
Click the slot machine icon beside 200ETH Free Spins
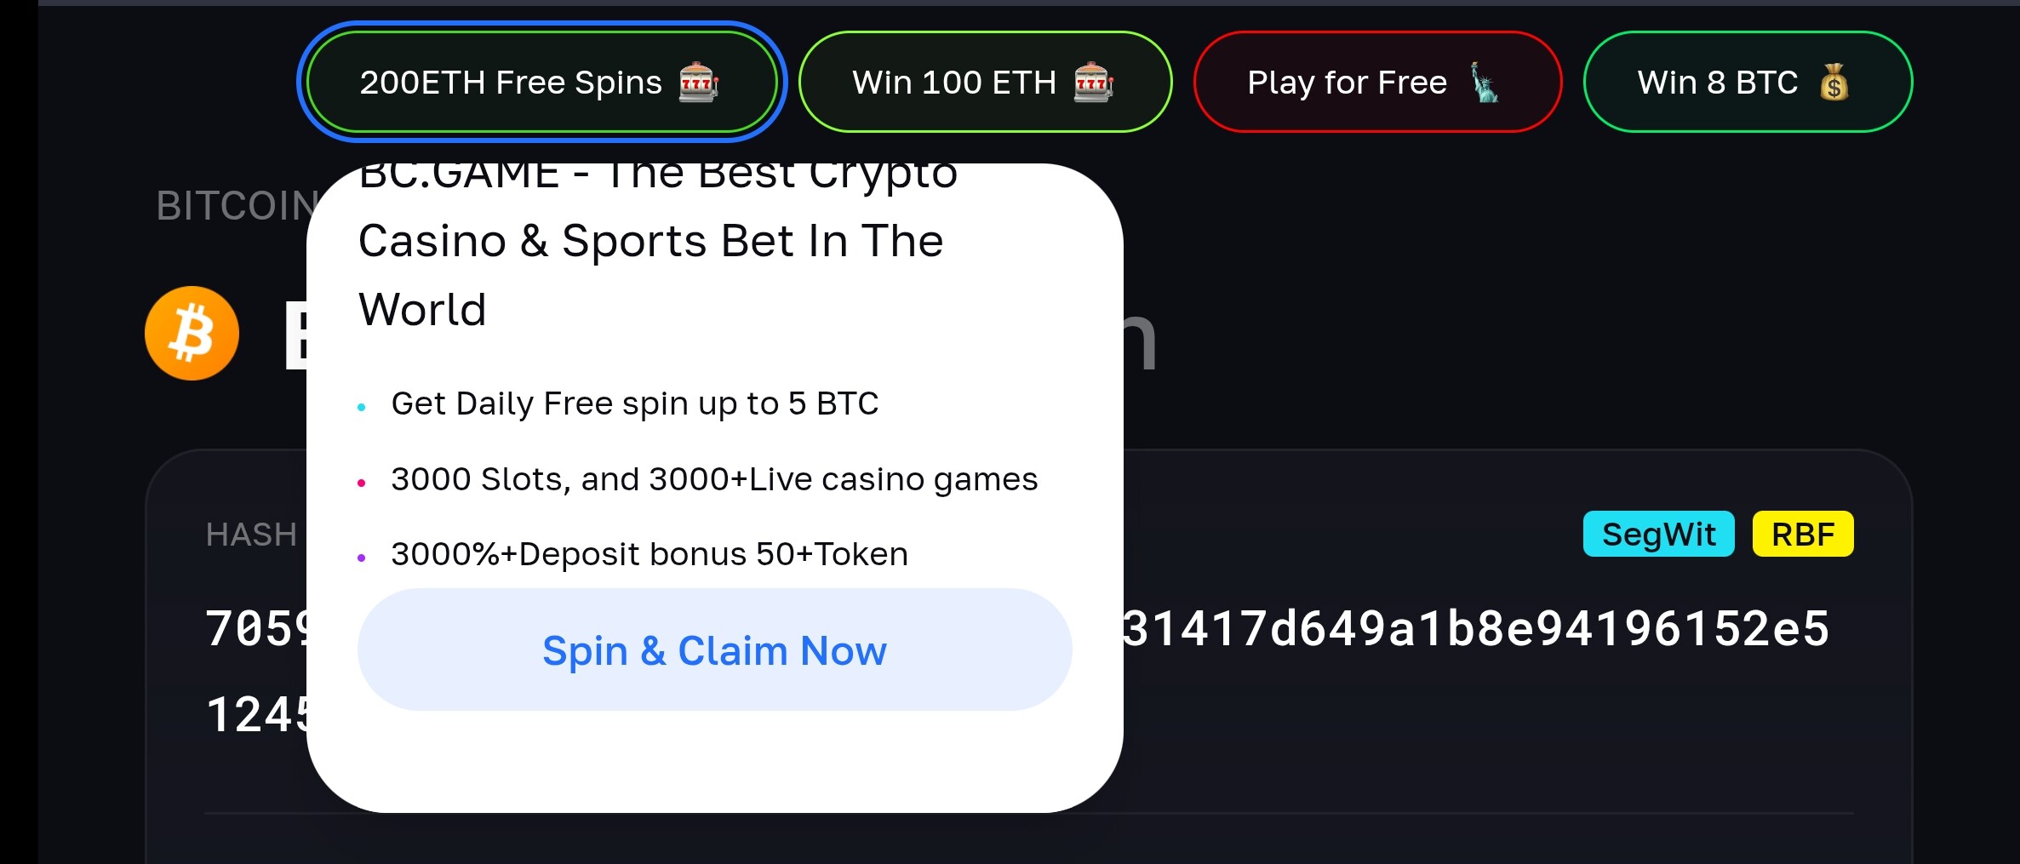tap(699, 83)
